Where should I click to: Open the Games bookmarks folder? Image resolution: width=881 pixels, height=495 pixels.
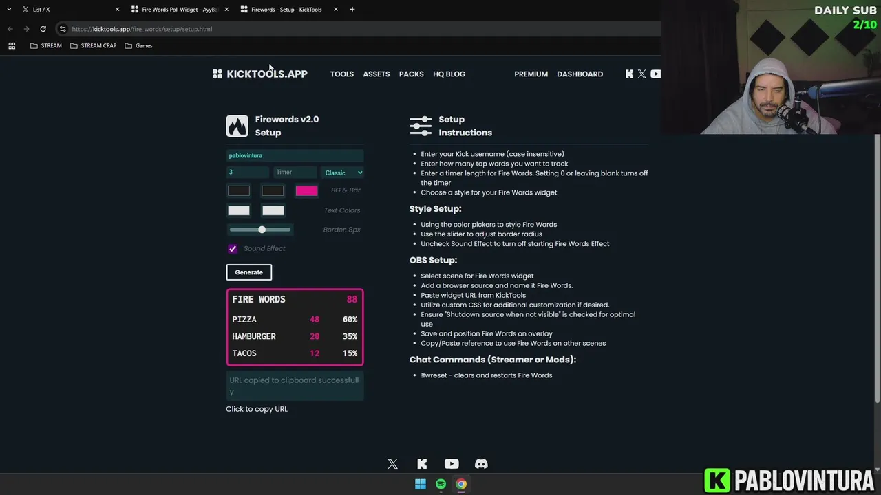pos(138,45)
